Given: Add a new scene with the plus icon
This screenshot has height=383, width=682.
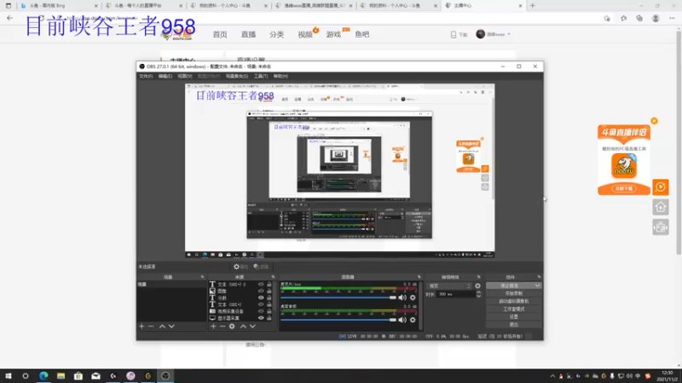Looking at the screenshot, I should tap(142, 326).
